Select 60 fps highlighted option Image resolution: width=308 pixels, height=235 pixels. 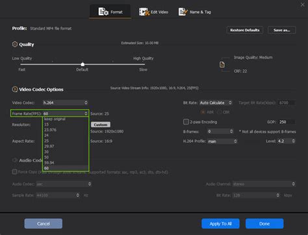(65, 168)
